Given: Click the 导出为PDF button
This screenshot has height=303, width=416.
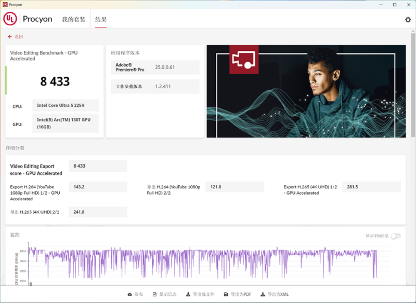Looking at the screenshot, I should point(238,294).
